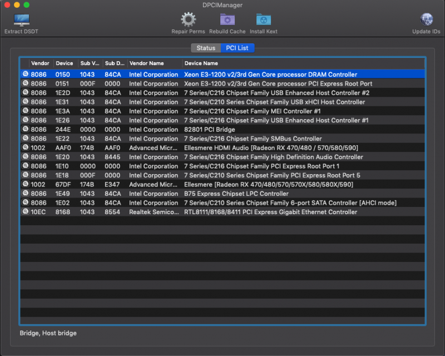Viewport: 445px width, 356px height.
Task: Select High Definition Audio Controller row
Action: pos(273,157)
